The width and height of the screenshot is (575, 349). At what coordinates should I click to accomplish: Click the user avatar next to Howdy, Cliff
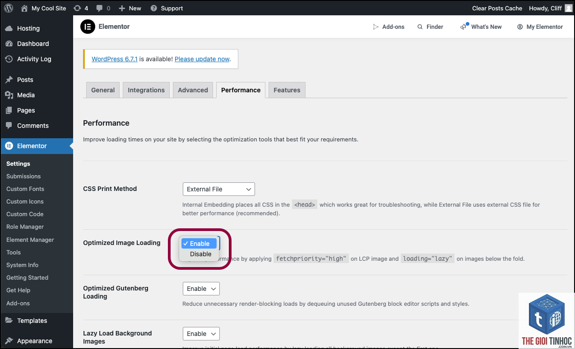[x=568, y=8]
